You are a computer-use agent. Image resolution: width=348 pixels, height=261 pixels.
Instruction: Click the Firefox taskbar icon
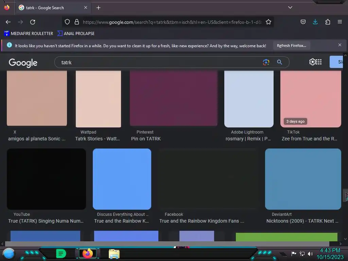point(87,254)
